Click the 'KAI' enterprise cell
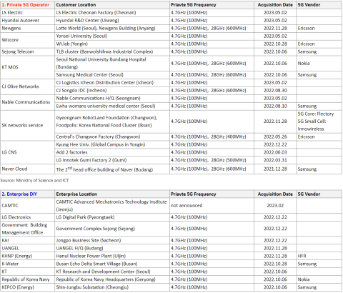Image resolution: width=343 pixels, height=293 pixels. pos(28,240)
